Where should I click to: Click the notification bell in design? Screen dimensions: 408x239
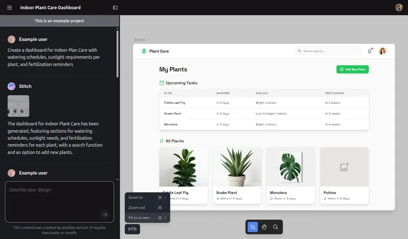point(370,51)
